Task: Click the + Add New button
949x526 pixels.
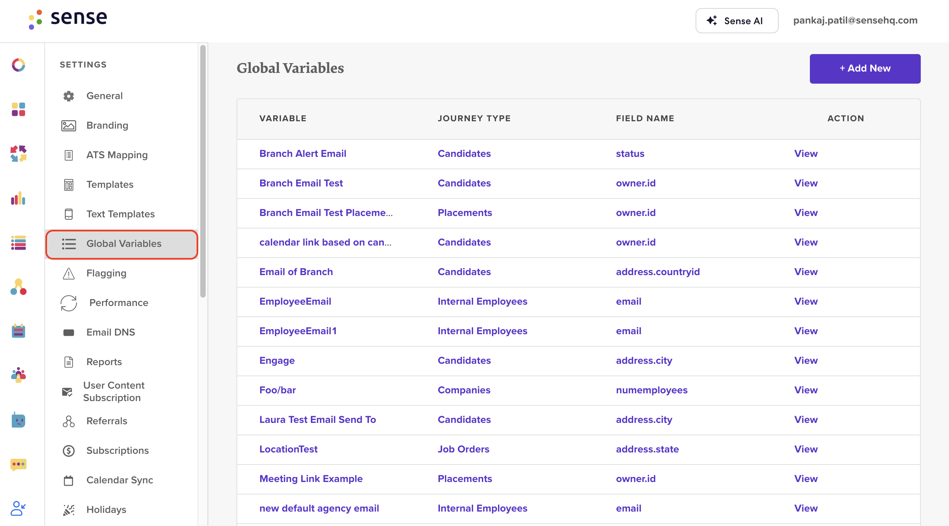Action: pyautogui.click(x=865, y=69)
